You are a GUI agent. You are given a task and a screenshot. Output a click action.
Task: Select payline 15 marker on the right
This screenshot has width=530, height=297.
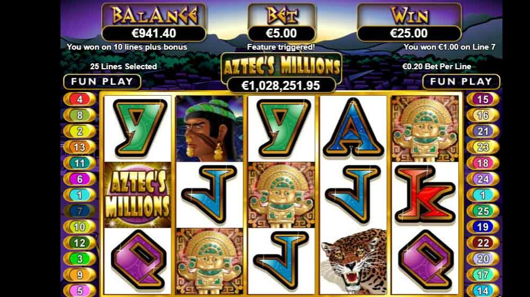pos(483,99)
